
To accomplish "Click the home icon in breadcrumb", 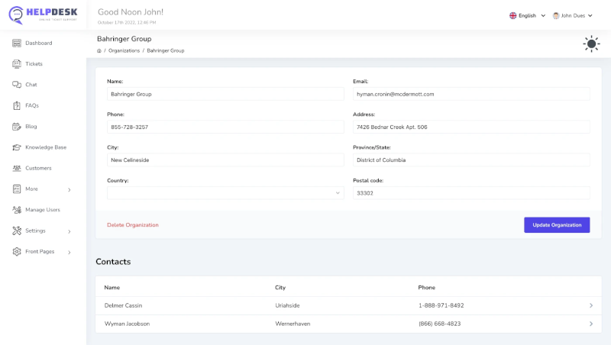I will pos(99,50).
